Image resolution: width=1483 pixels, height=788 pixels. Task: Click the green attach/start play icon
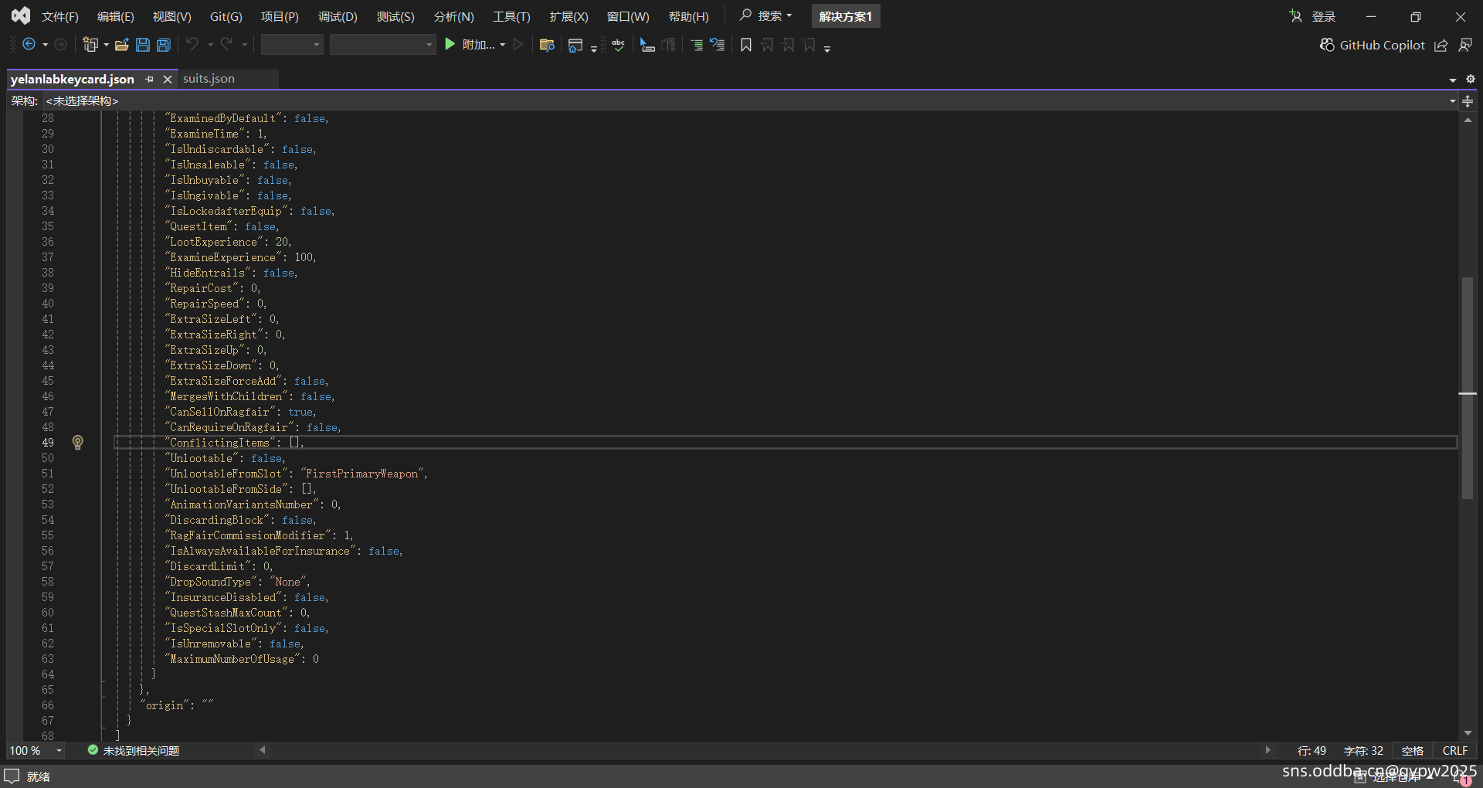pos(450,45)
